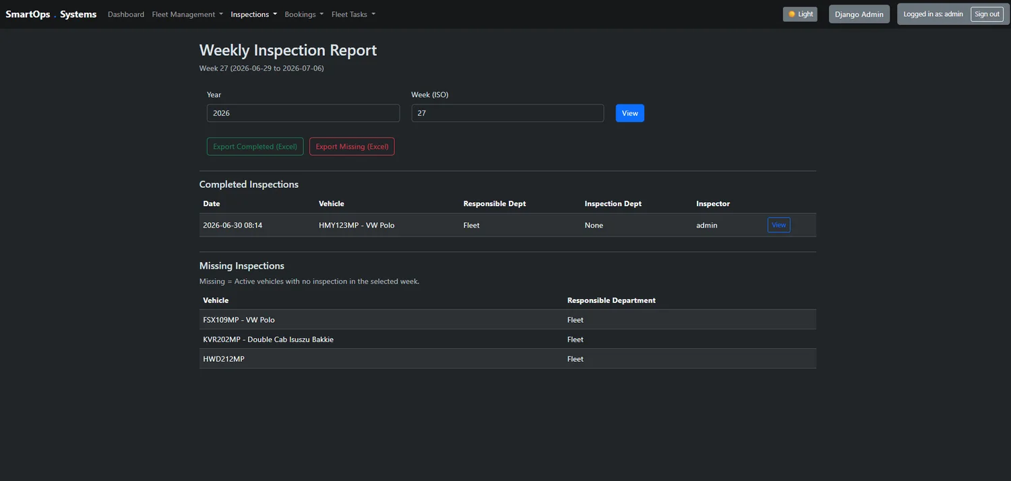Click the Logged in as: admin text
Image resolution: width=1011 pixels, height=481 pixels.
coord(933,14)
